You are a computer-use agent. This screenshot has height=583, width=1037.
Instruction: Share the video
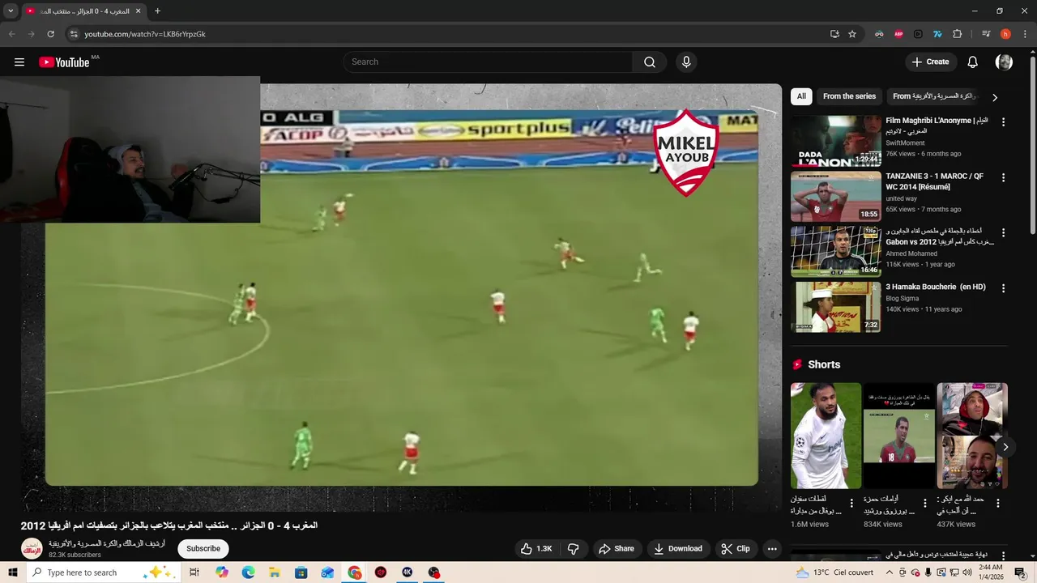(617, 549)
